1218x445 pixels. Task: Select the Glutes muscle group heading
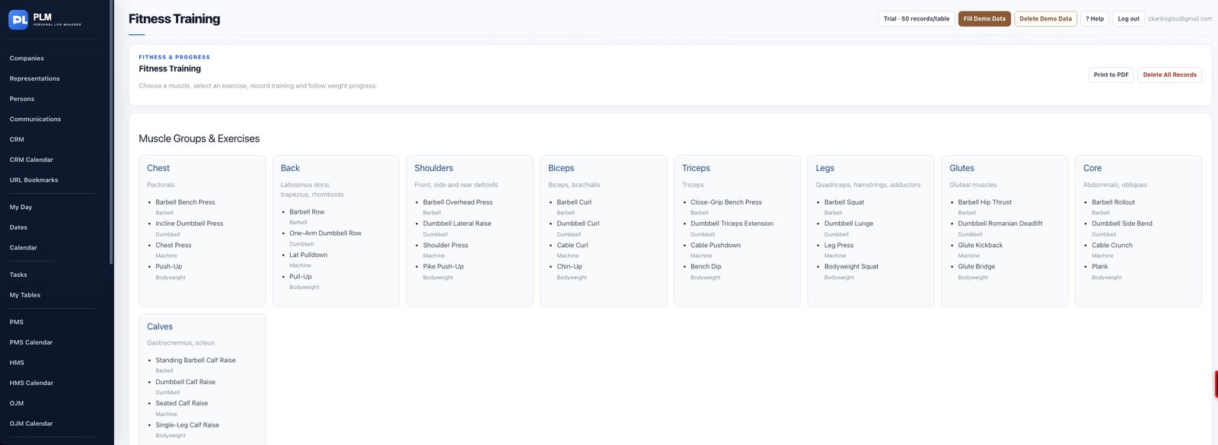click(961, 168)
